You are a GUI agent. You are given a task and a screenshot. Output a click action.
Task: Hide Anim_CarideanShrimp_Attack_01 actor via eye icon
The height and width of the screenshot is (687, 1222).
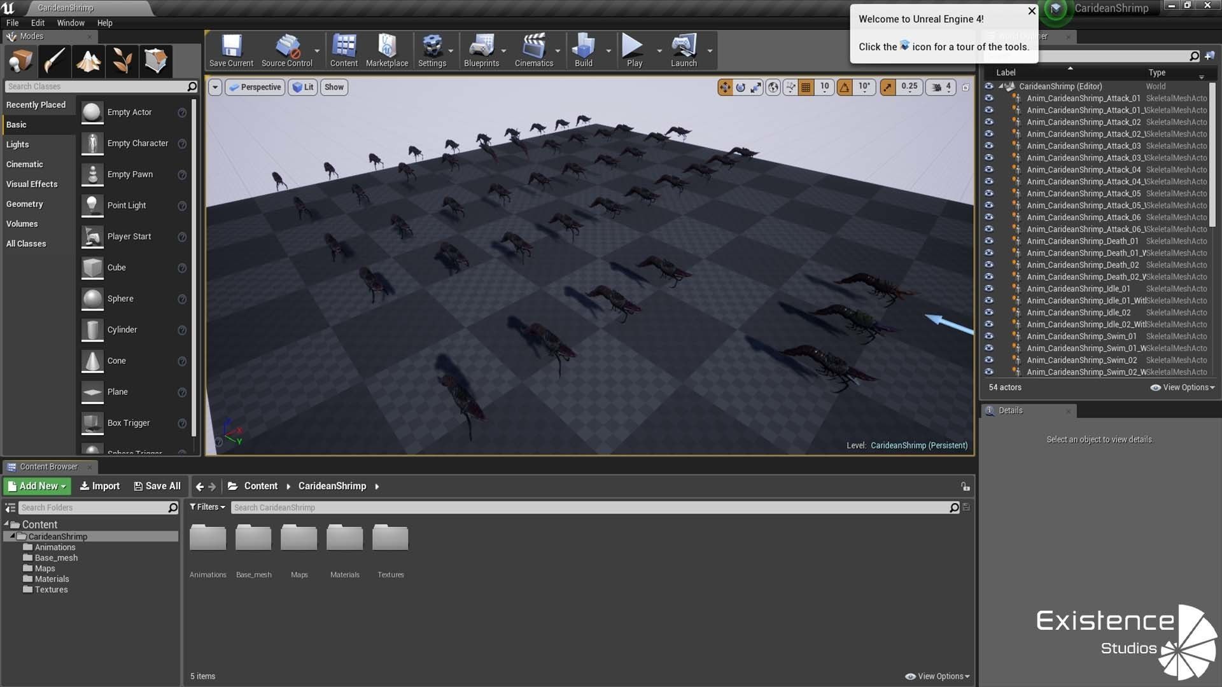[x=988, y=98]
